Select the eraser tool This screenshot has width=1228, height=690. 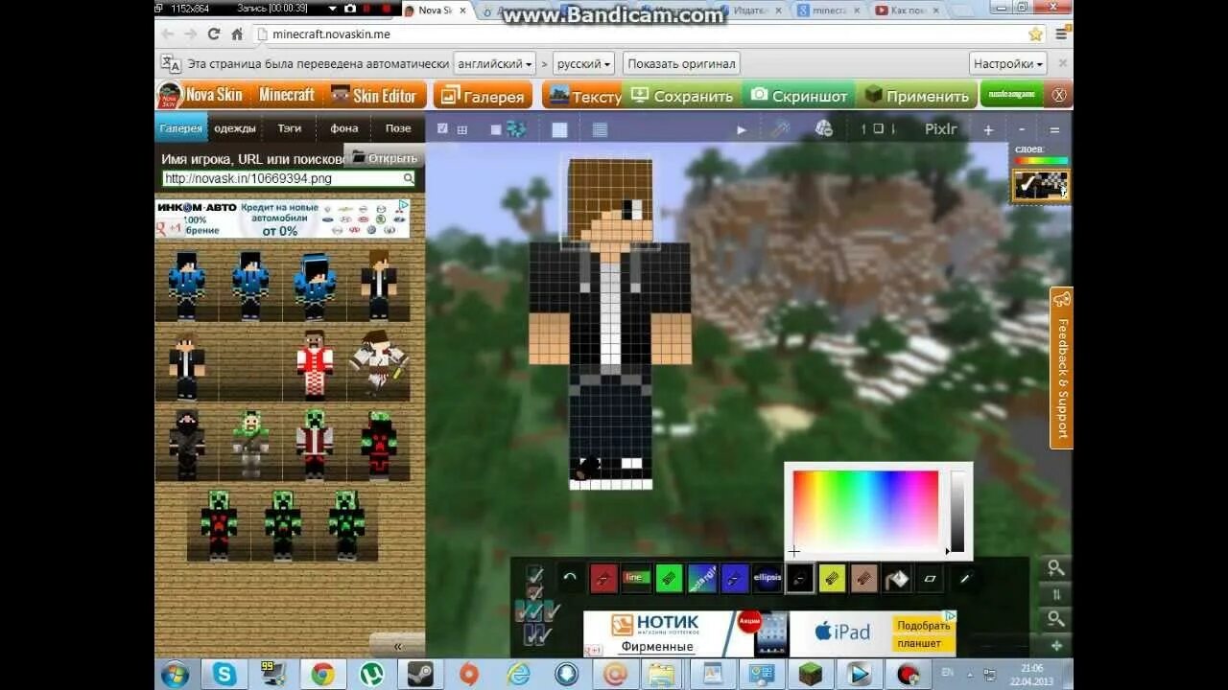(x=930, y=578)
